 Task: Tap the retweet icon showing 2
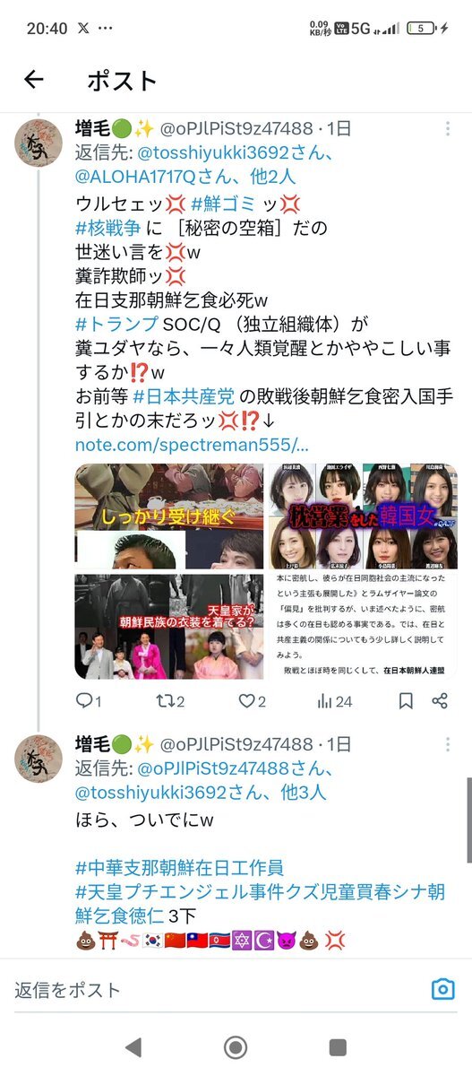[167, 701]
